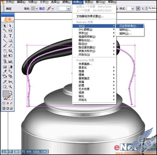Viewport: 157px width, 155px height.
Task: Expand the 像素化 submenu
Action: [94, 68]
